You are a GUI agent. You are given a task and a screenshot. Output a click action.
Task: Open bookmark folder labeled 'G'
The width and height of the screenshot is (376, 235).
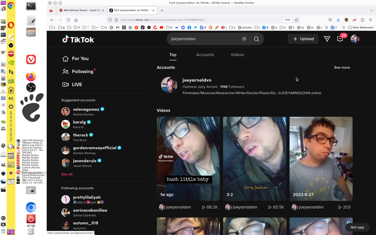169,27
